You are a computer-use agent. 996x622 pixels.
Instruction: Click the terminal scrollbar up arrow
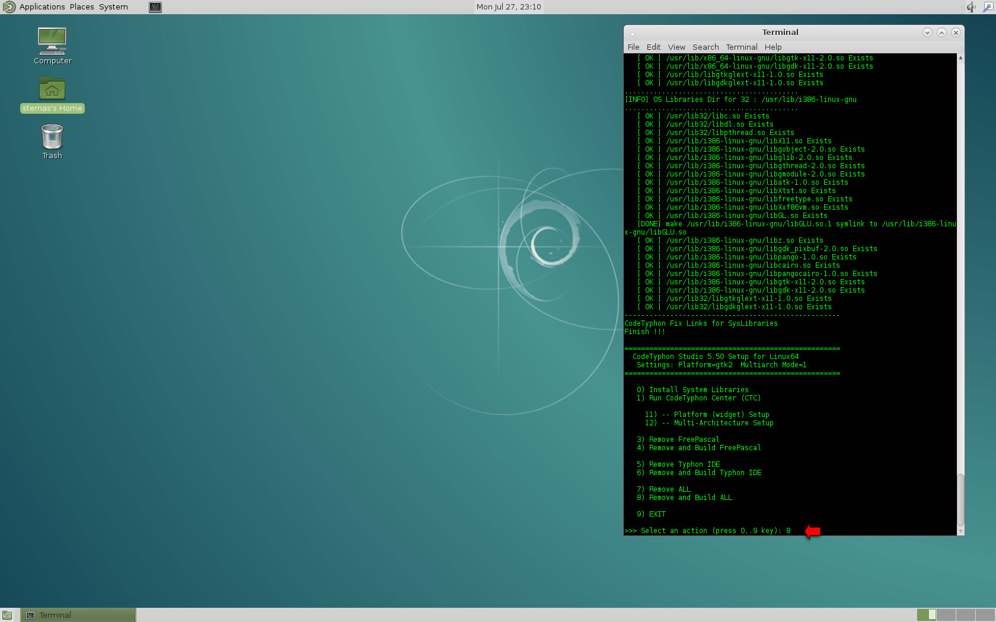(x=960, y=57)
